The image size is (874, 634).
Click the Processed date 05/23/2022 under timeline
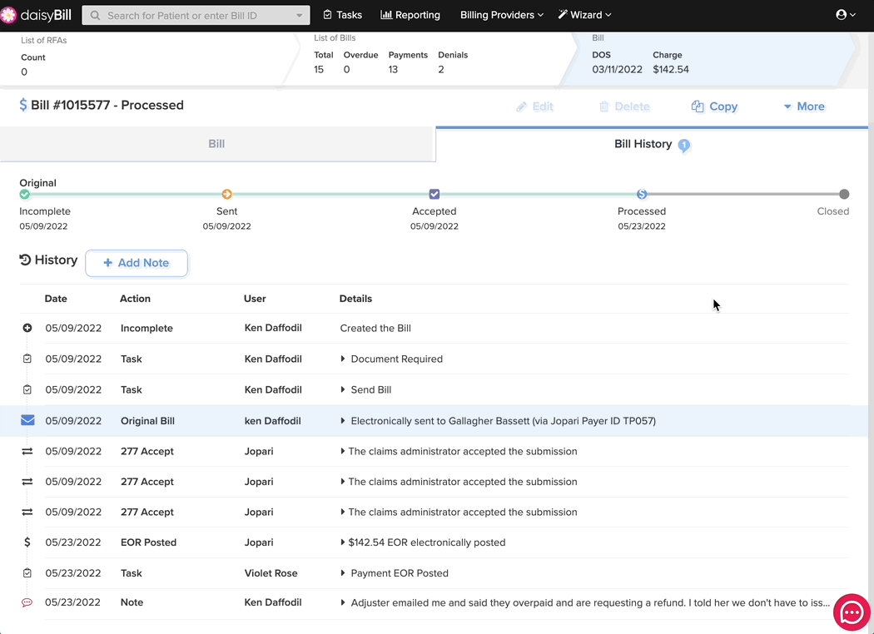coord(642,226)
